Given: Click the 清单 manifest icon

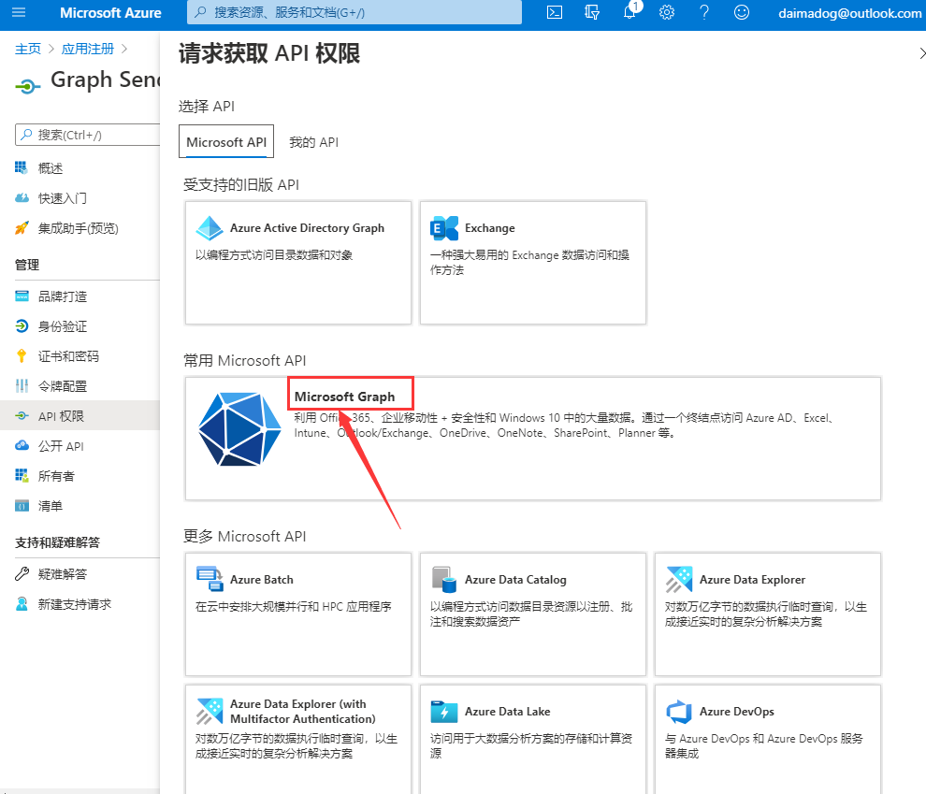Looking at the screenshot, I should [x=22, y=506].
